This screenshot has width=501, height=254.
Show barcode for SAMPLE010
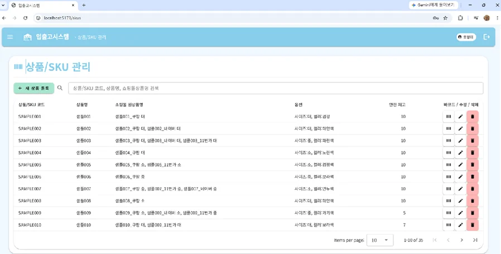pos(449,225)
